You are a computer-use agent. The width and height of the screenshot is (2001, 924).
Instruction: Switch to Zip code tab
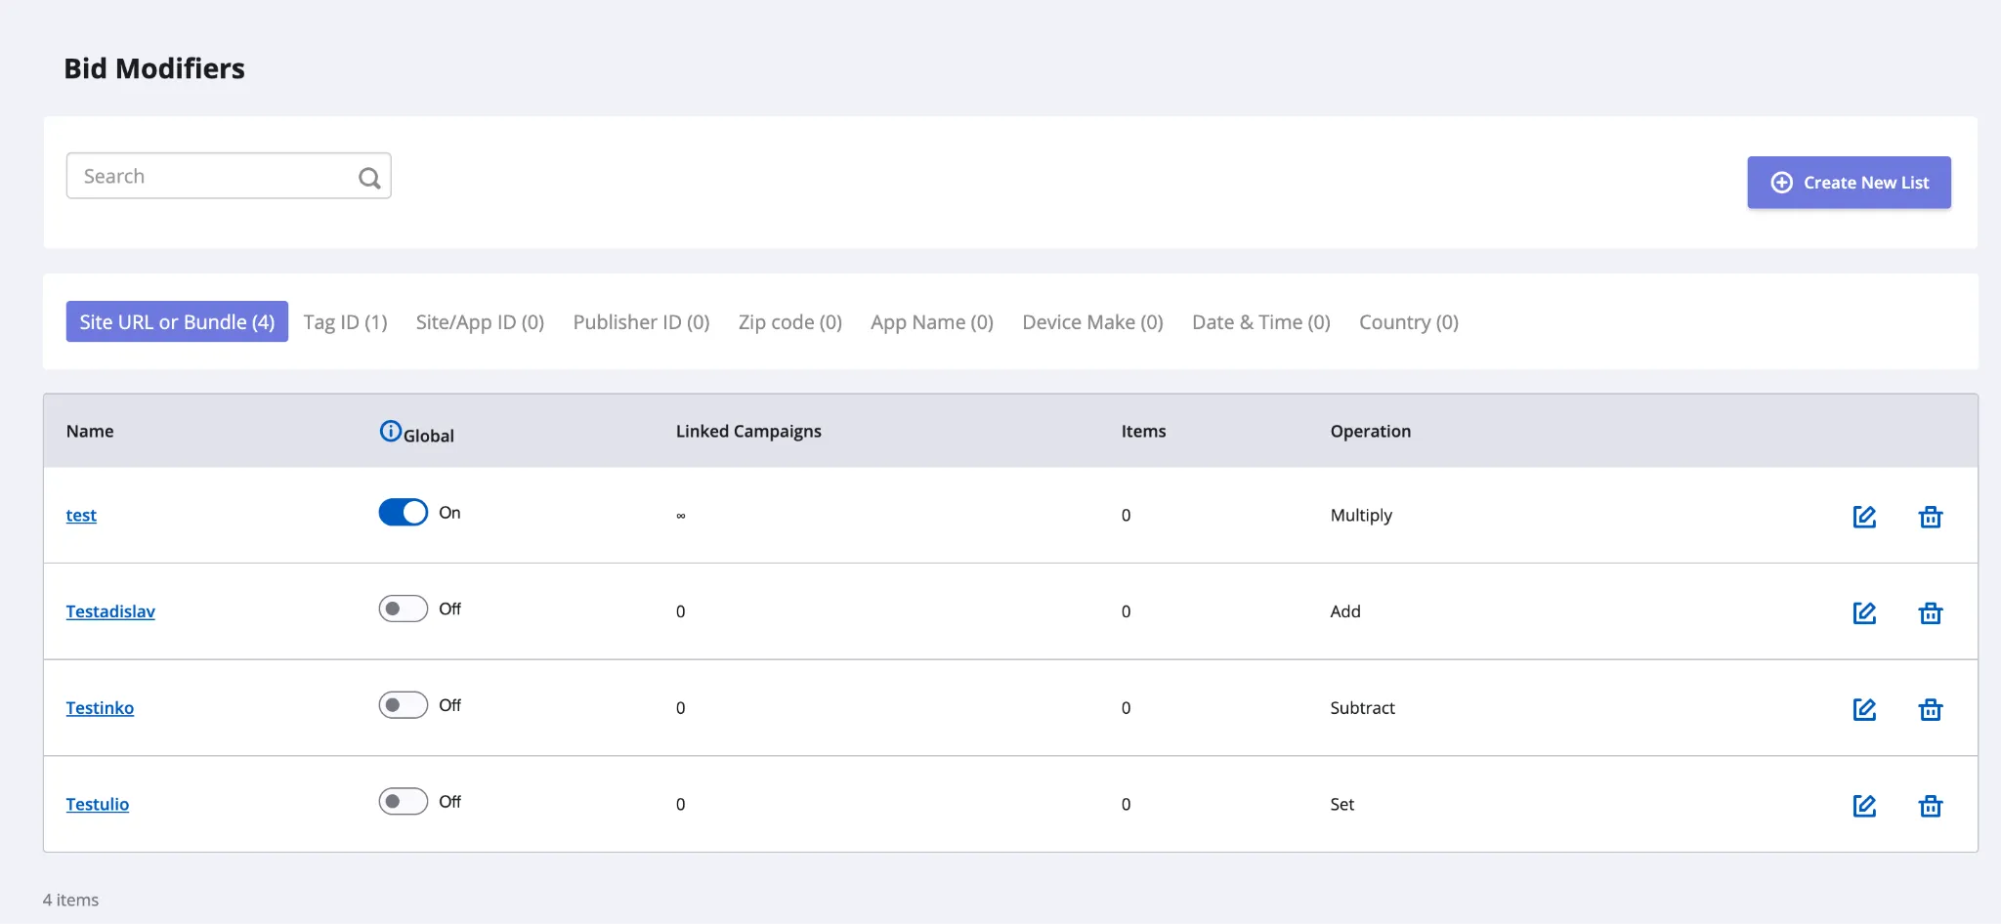click(789, 321)
